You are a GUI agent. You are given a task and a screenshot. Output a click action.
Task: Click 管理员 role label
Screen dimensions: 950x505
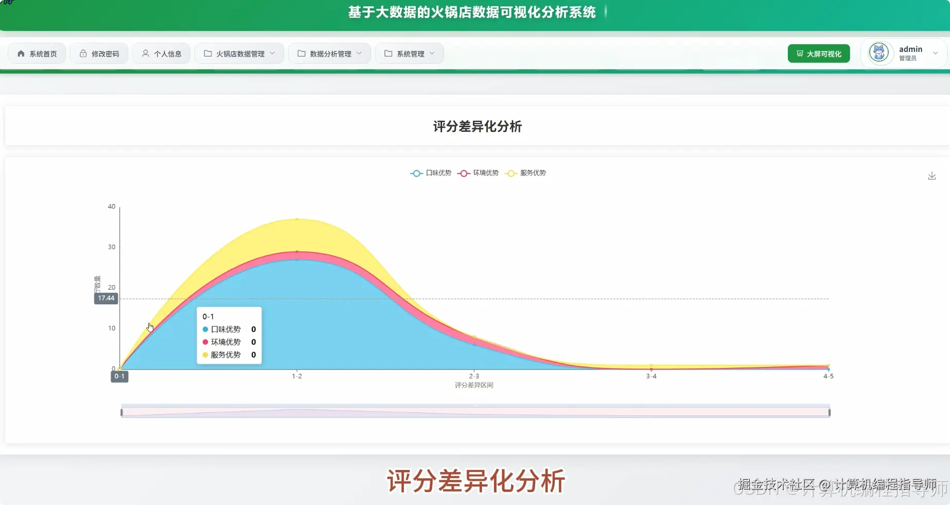pyautogui.click(x=908, y=59)
